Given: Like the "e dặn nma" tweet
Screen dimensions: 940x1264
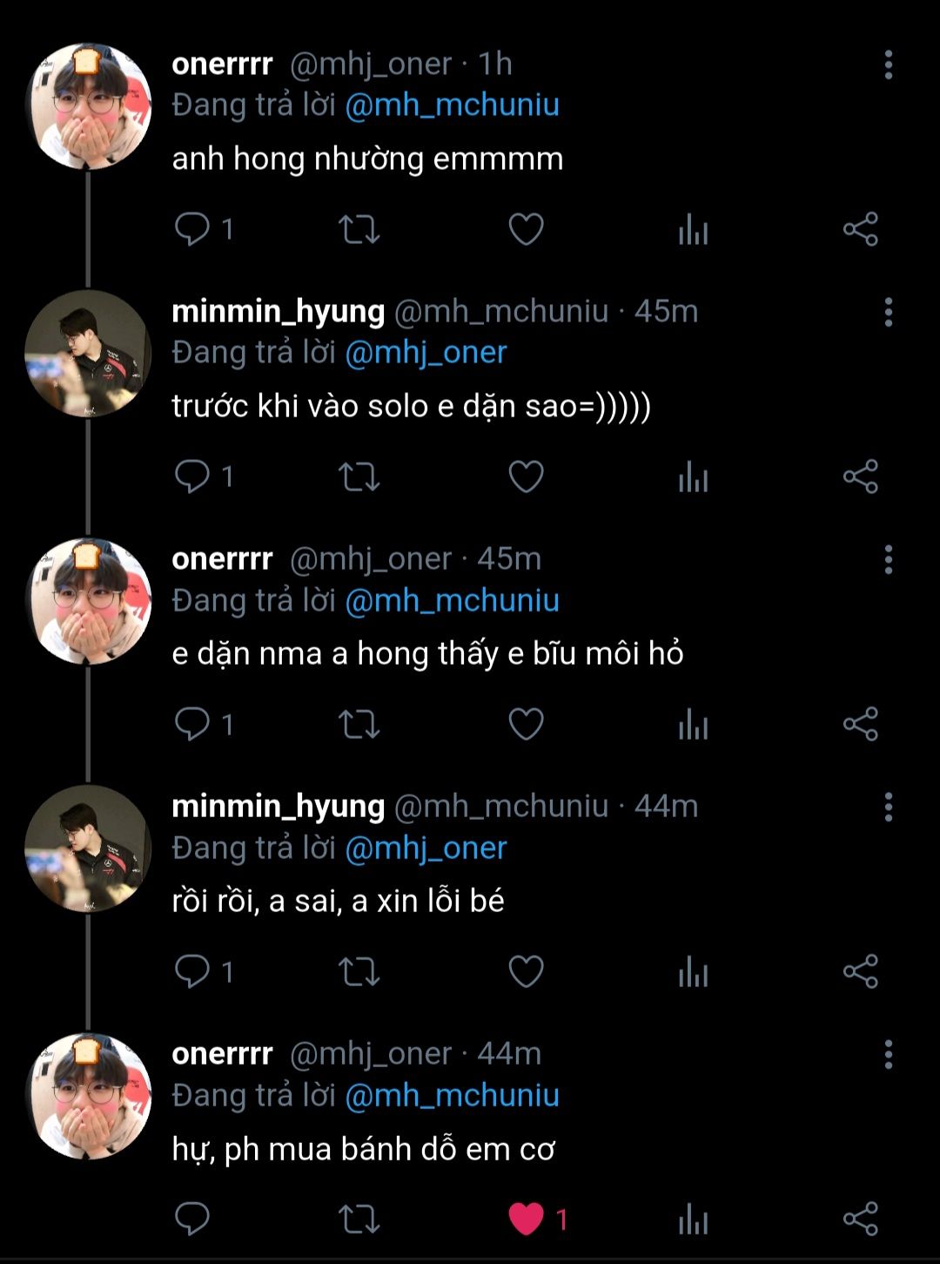Looking at the screenshot, I should [x=526, y=725].
